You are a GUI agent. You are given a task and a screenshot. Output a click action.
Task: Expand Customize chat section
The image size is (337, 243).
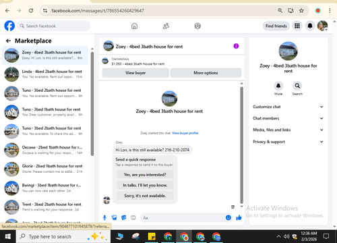[x=288, y=107]
